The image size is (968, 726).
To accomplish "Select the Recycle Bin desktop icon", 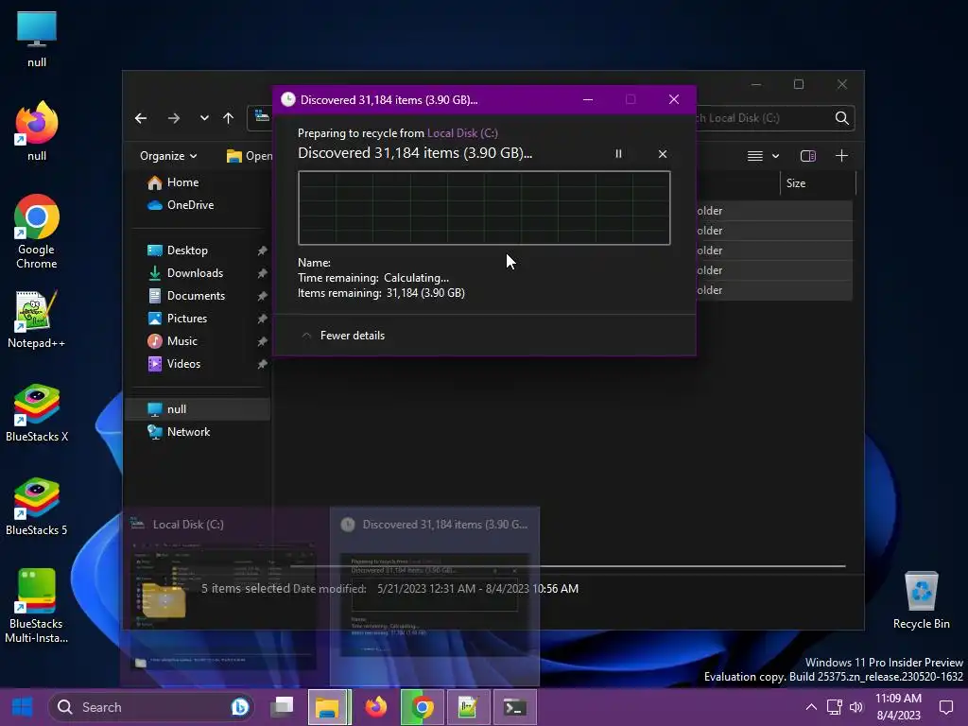I will coord(921,599).
